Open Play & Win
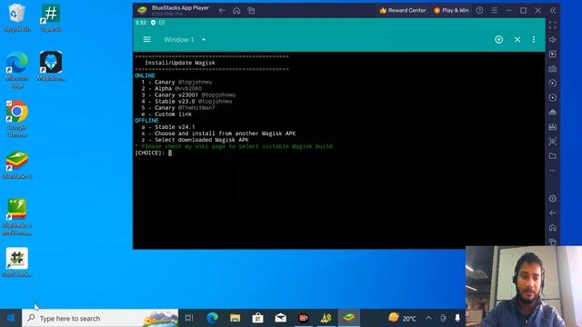The image size is (582, 327). [x=451, y=10]
